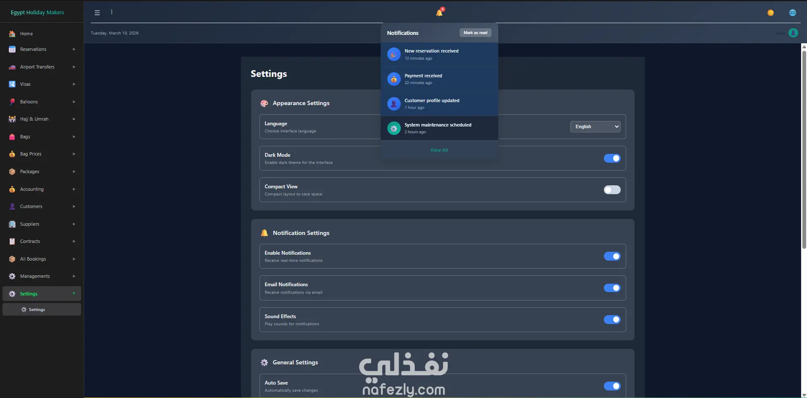Turn off the Sound Effects switch
807x398 pixels.
(x=612, y=320)
